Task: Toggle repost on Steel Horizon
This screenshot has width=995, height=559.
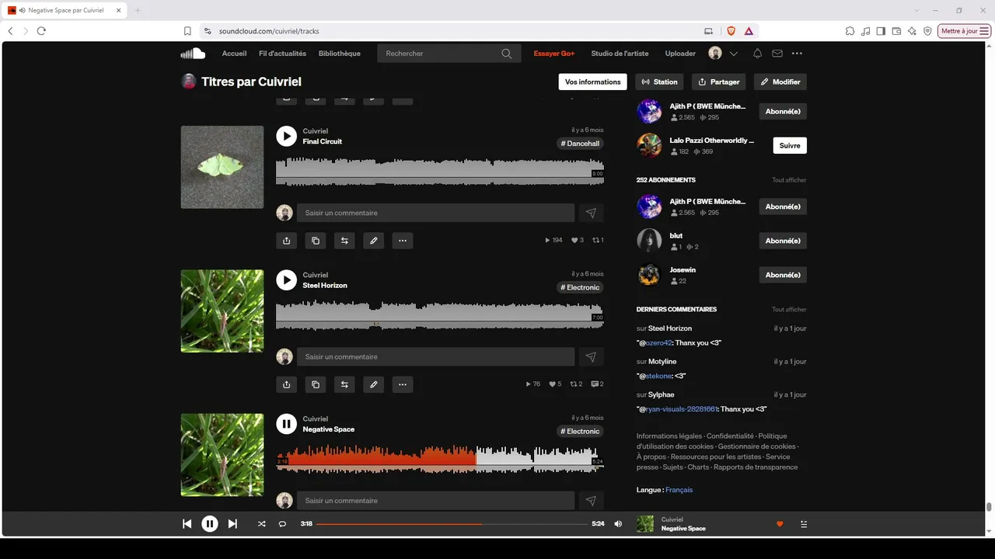Action: tap(344, 384)
